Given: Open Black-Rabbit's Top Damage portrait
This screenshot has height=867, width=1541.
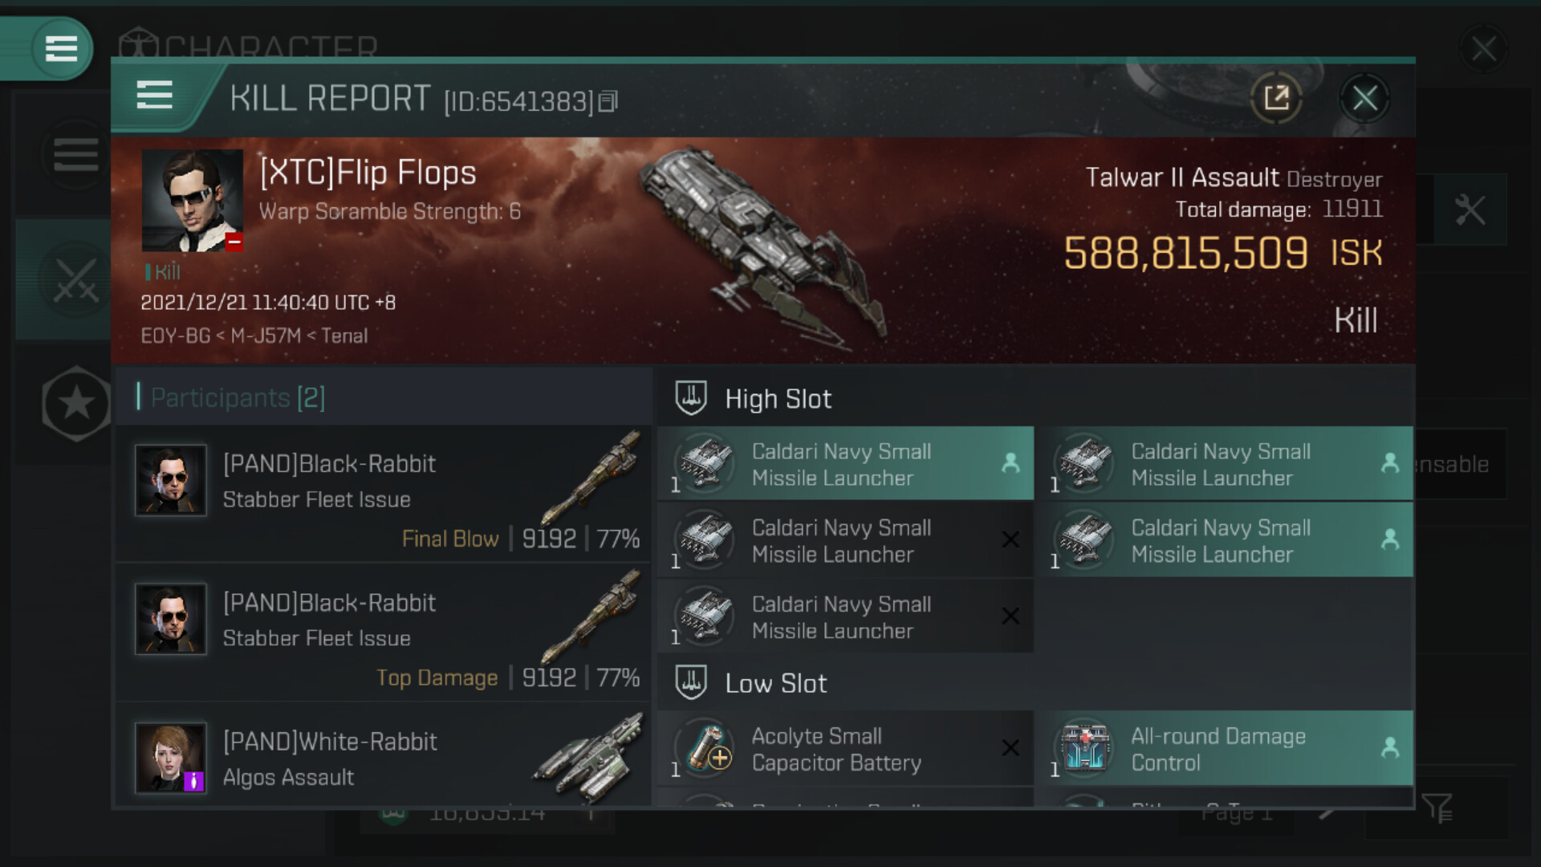Looking at the screenshot, I should tap(171, 619).
